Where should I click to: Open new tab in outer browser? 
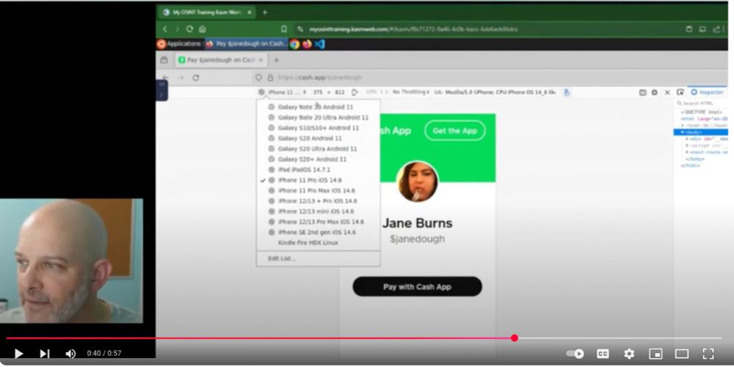pos(265,12)
